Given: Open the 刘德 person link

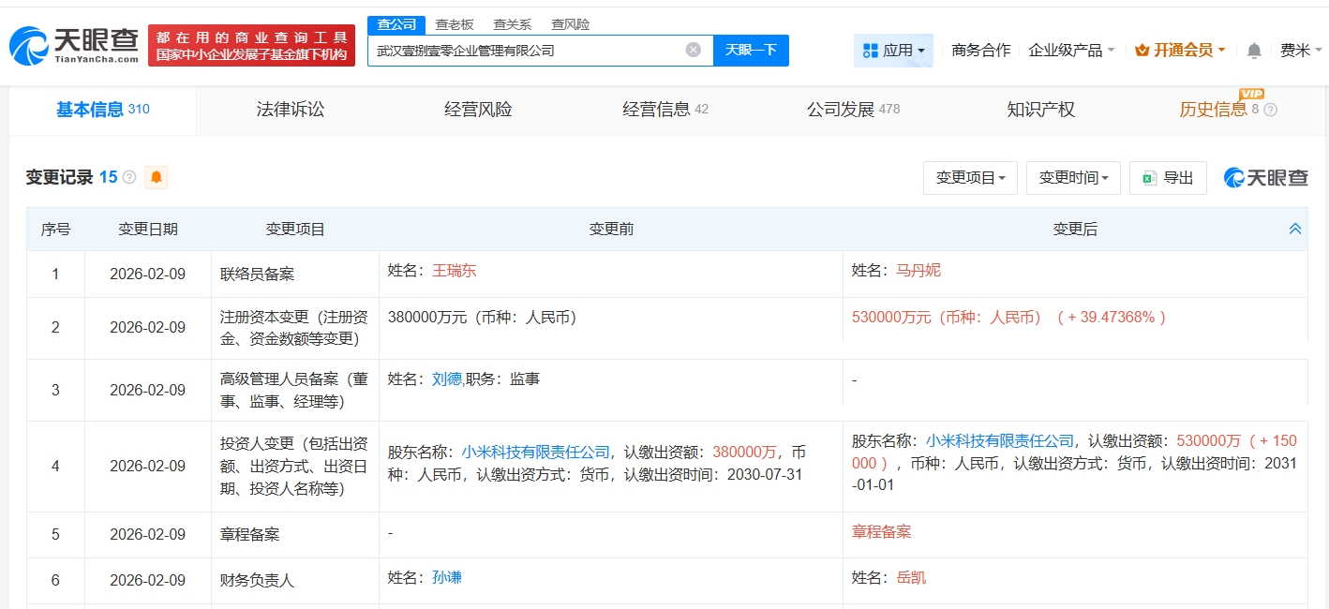Looking at the screenshot, I should point(446,379).
